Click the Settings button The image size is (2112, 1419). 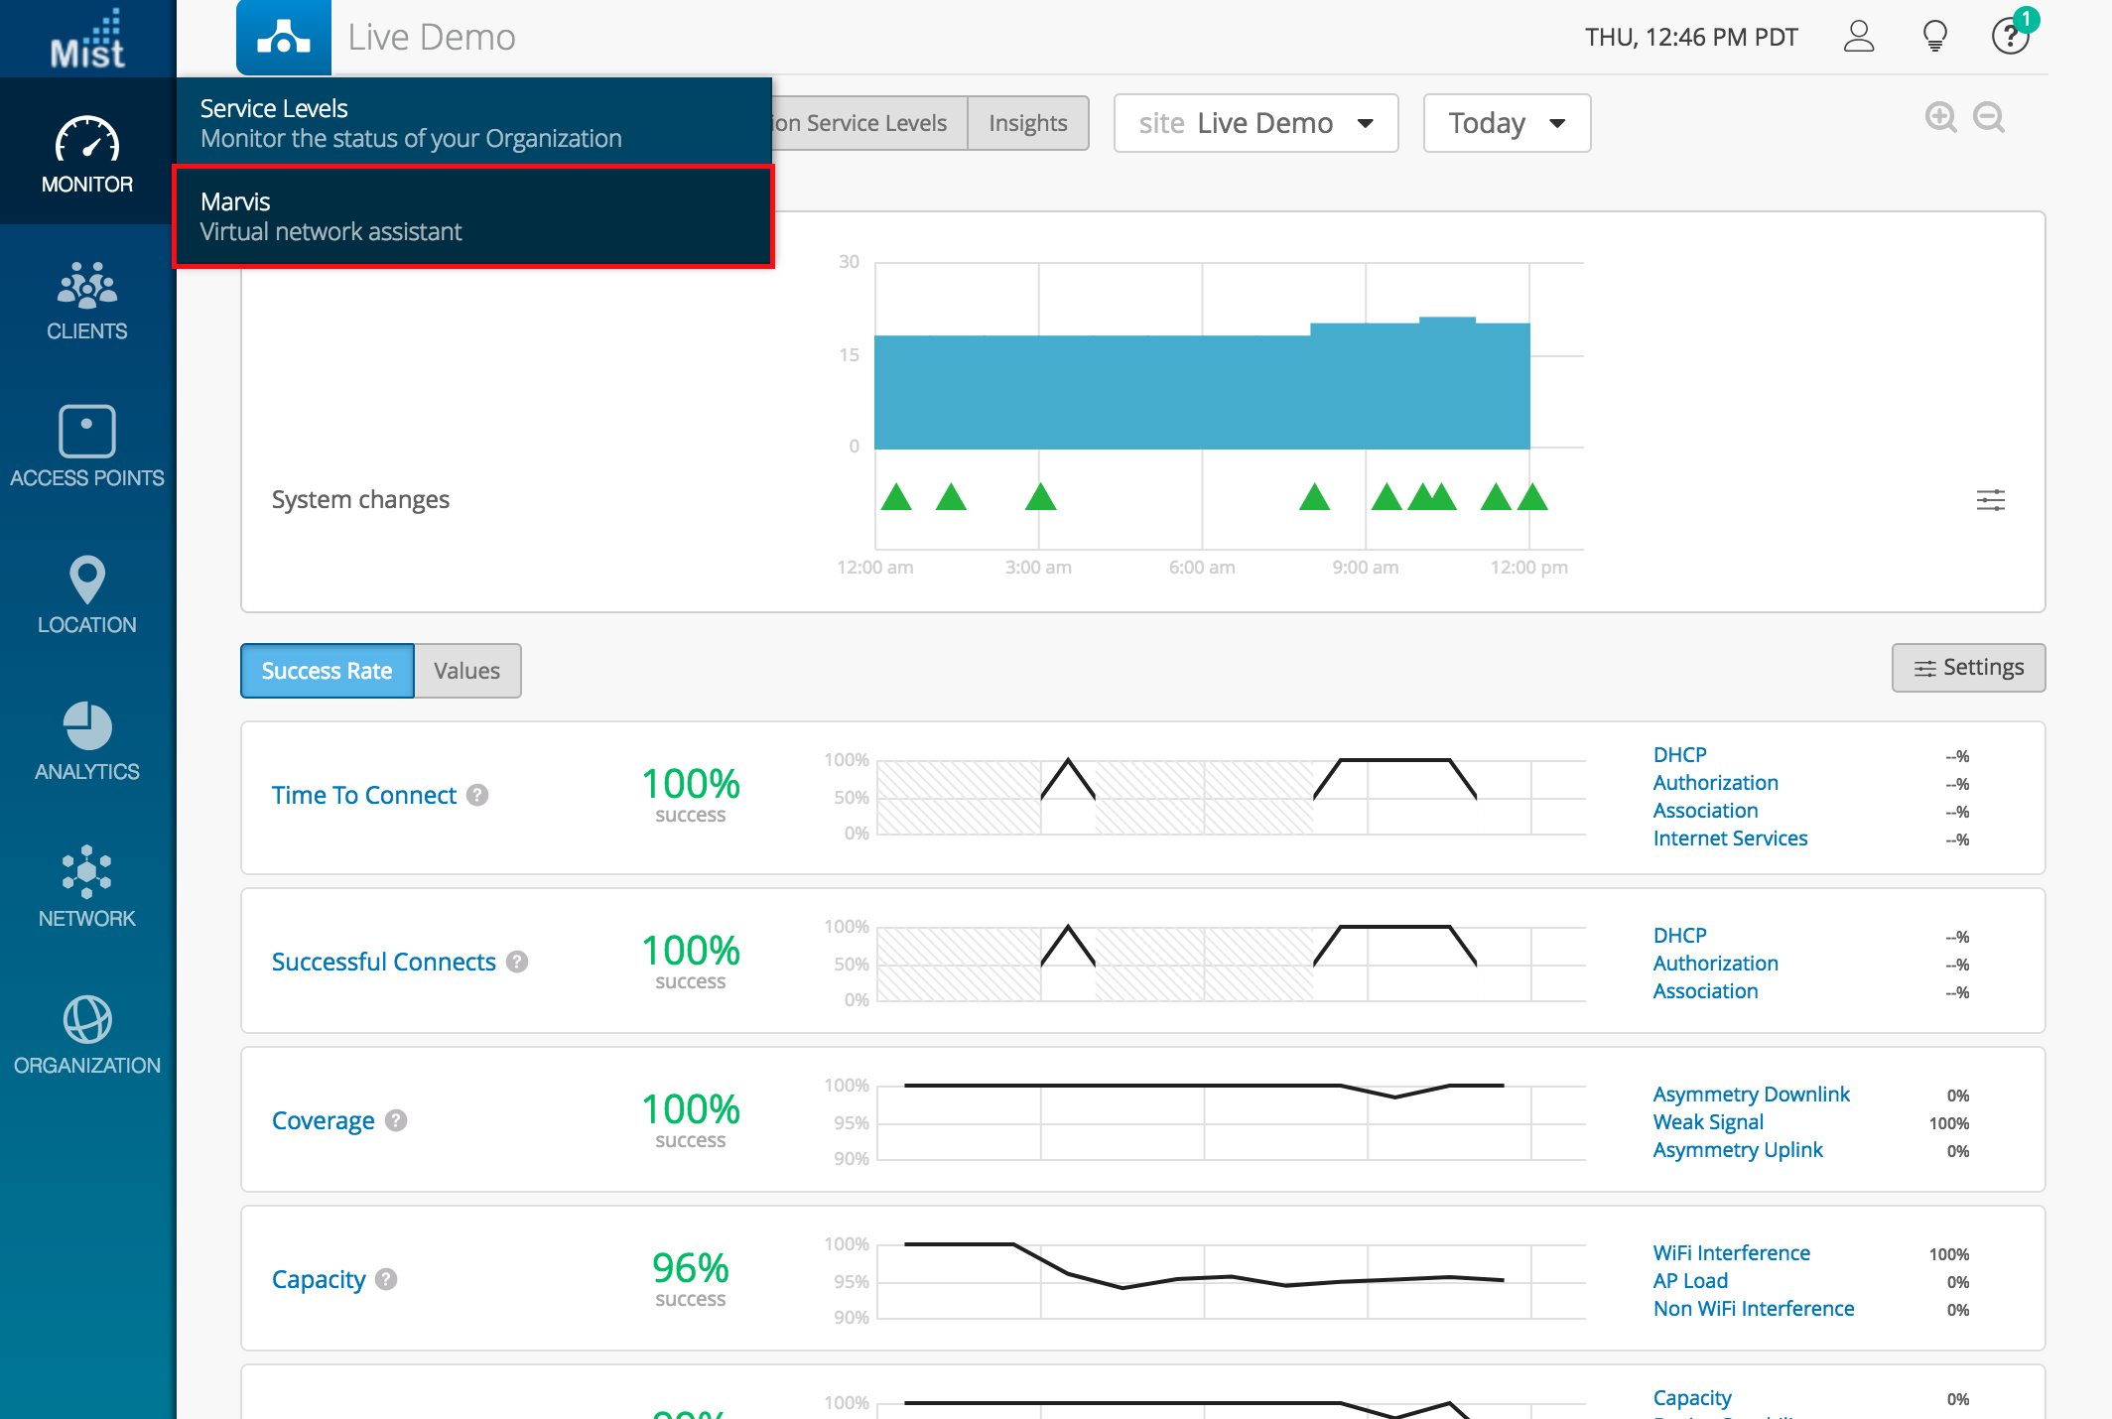click(1968, 668)
